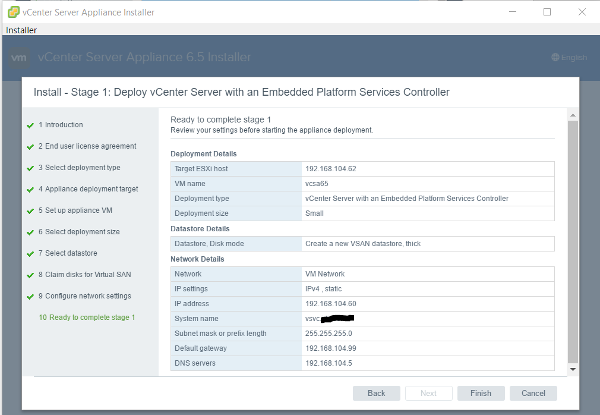The width and height of the screenshot is (600, 415).
Task: Select DNS servers value 192.168.104.5
Action: coord(329,363)
